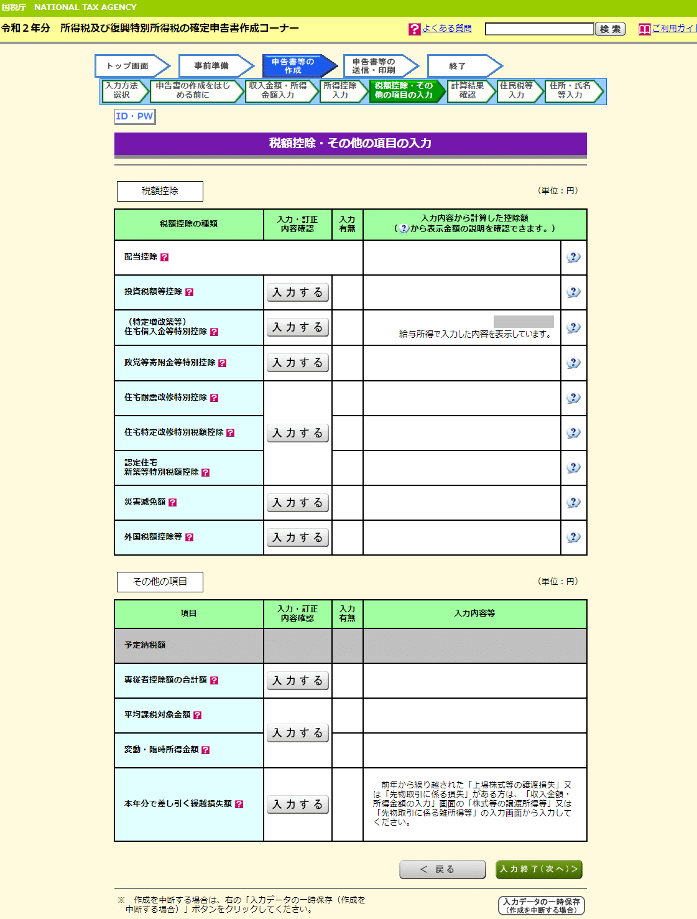Viewport: 697px width, 919px height.
Task: Click the ID・PW button
Action: coord(135,116)
